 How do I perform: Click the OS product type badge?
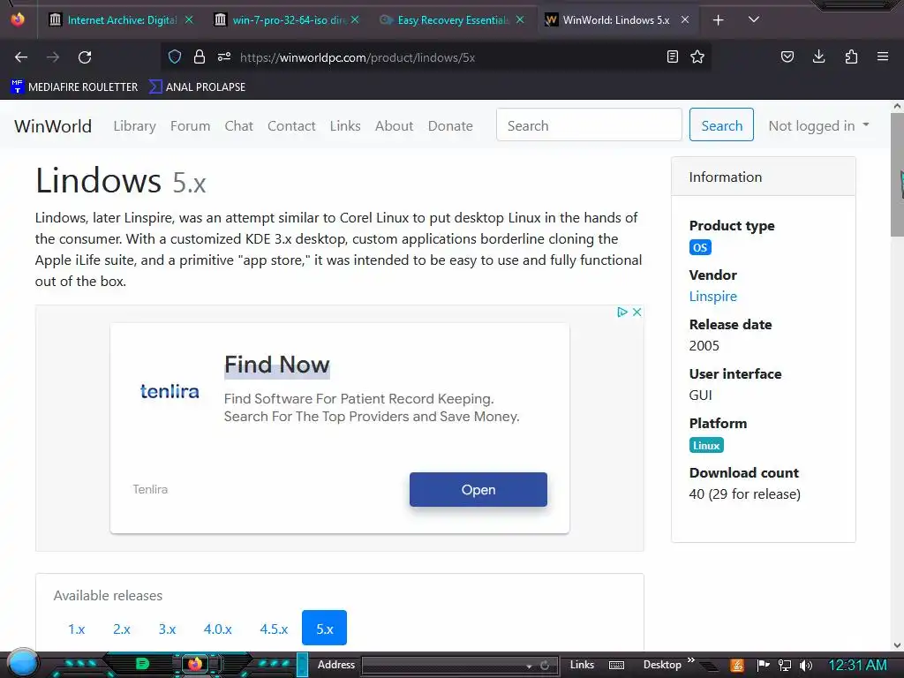click(x=700, y=247)
